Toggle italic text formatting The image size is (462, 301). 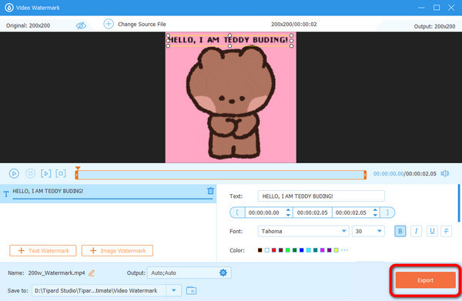(416, 231)
